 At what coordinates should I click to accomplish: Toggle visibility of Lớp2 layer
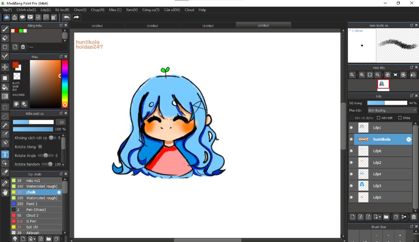click(351, 162)
